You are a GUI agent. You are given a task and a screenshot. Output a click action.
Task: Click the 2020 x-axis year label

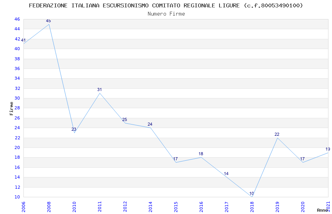303,207
